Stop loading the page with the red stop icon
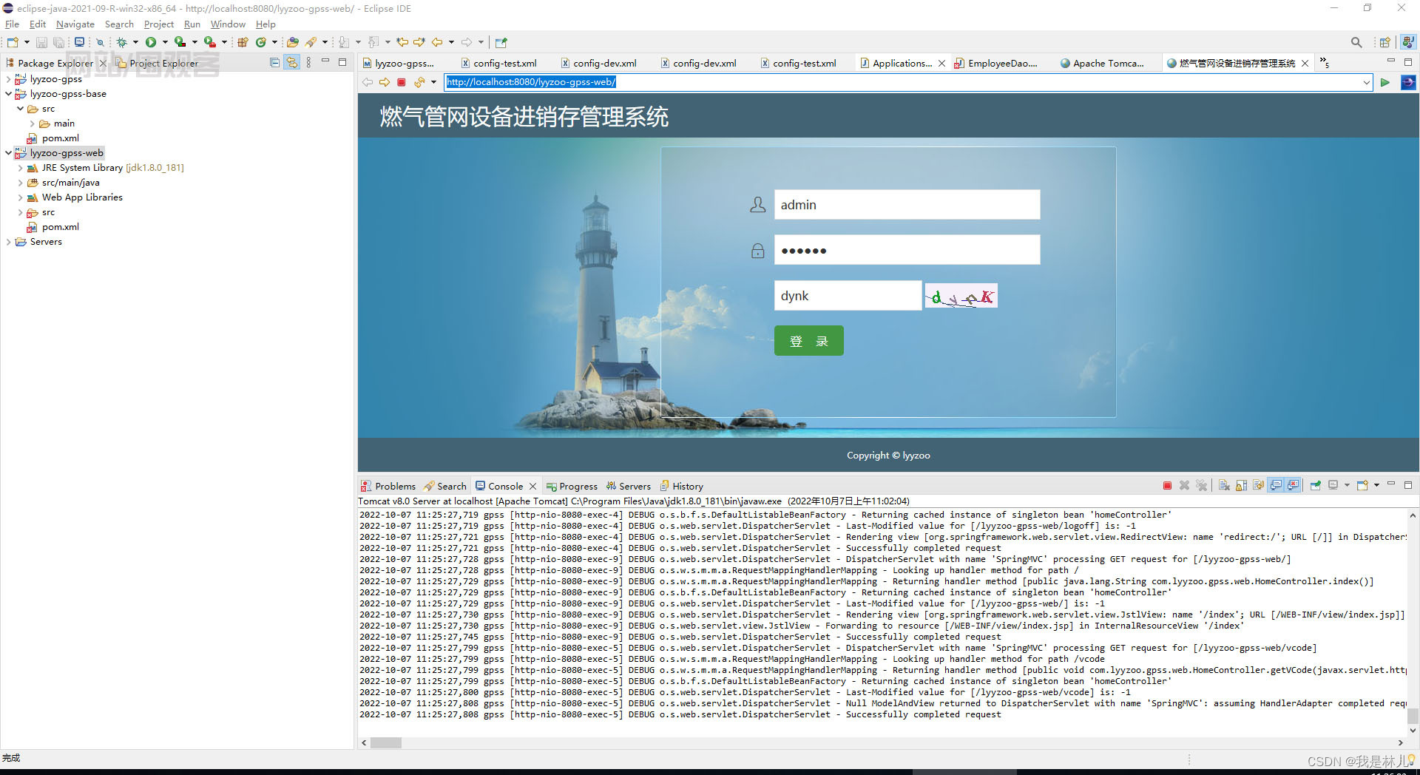 click(402, 82)
